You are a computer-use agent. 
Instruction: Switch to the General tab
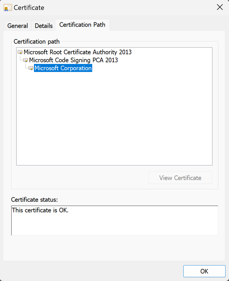point(17,26)
